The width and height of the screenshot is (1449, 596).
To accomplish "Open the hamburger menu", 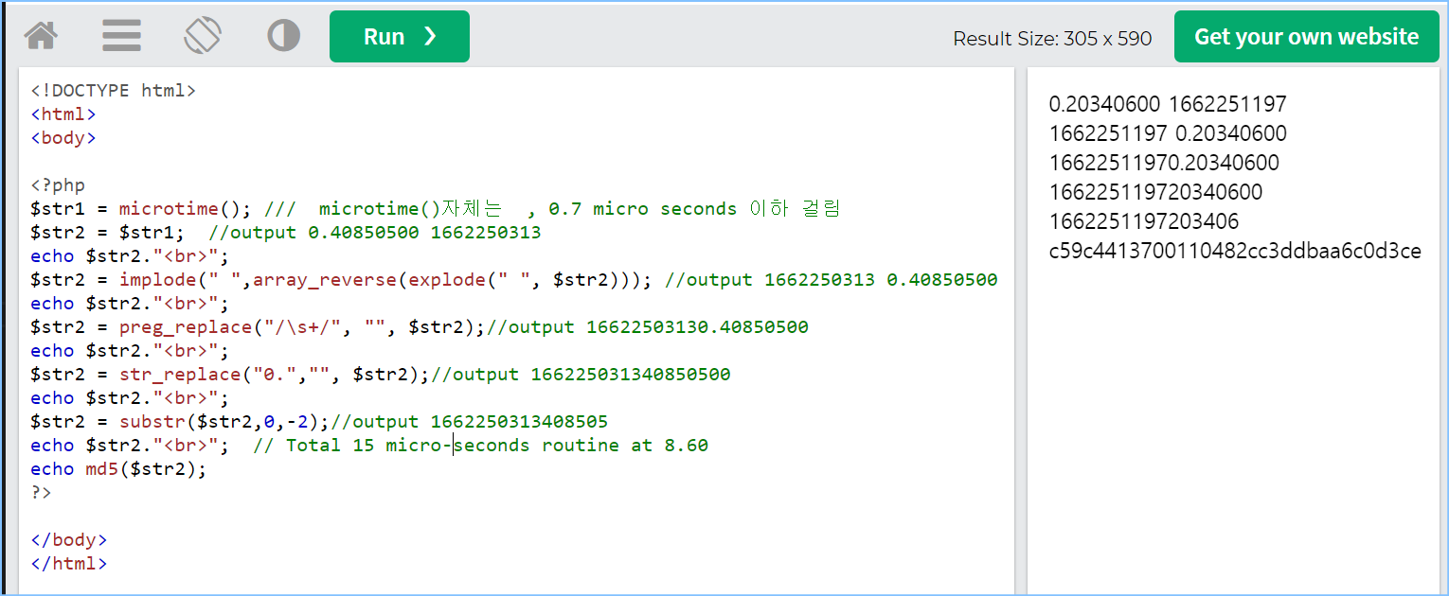I will click(x=122, y=36).
